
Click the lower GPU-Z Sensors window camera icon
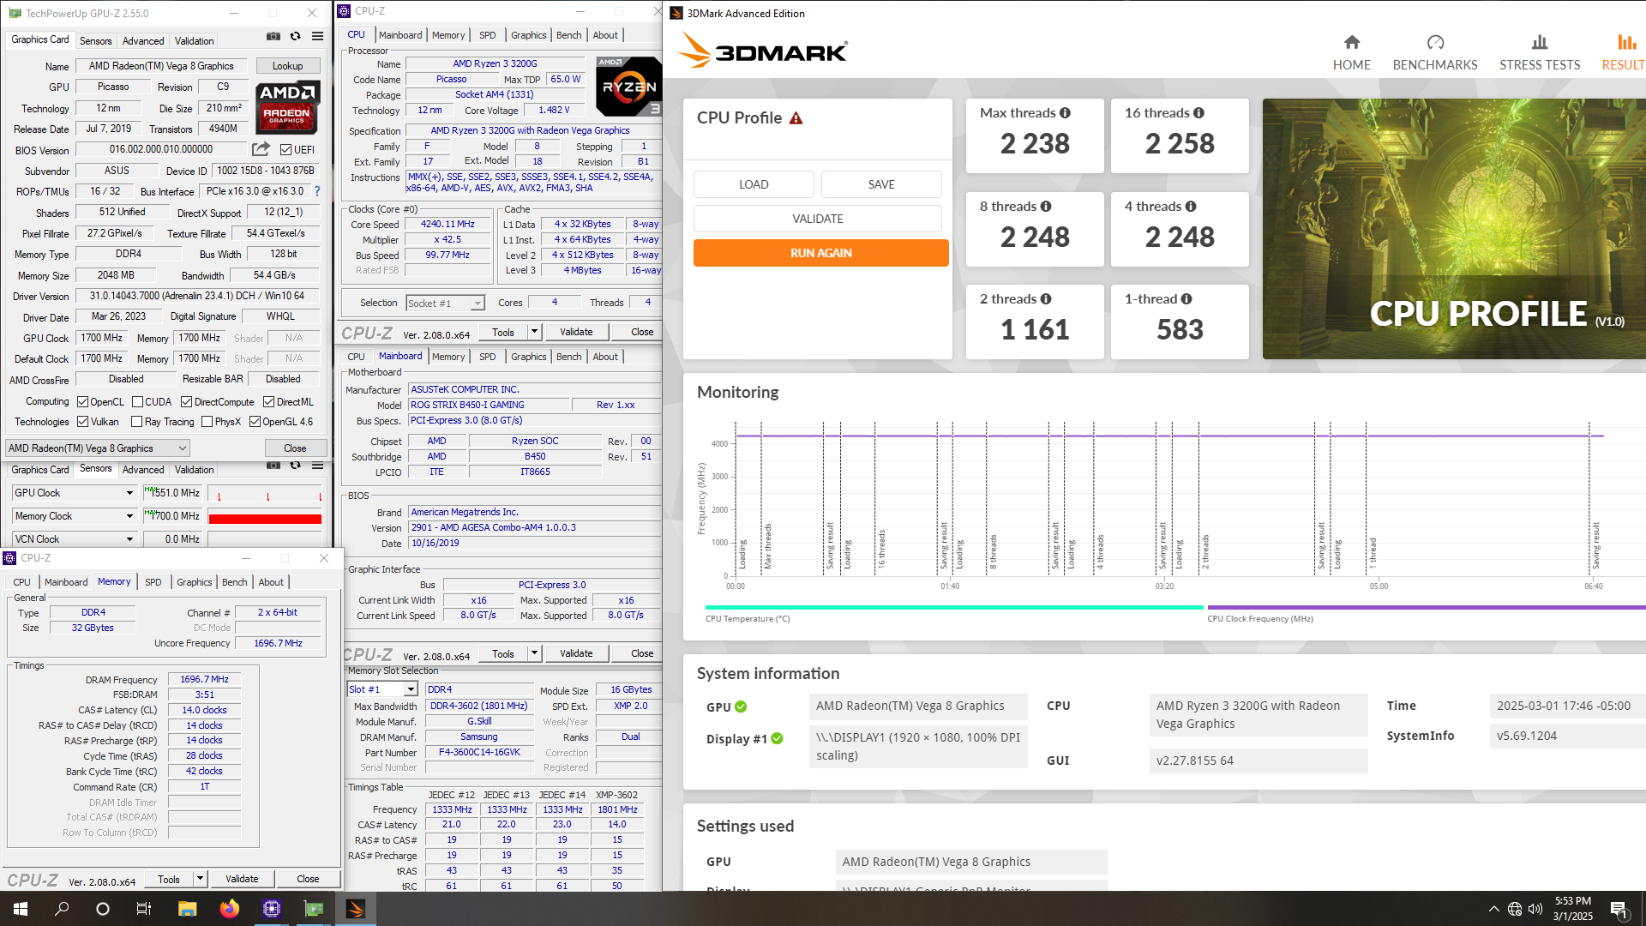click(x=273, y=466)
